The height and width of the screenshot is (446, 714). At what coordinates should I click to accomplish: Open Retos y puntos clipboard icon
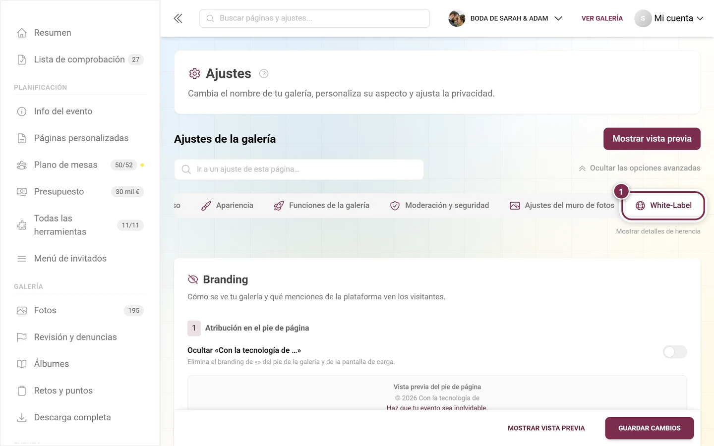coord(22,390)
